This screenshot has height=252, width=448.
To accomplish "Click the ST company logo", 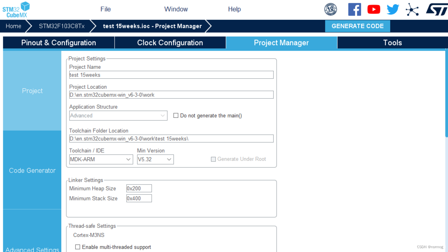I will pos(437,9).
